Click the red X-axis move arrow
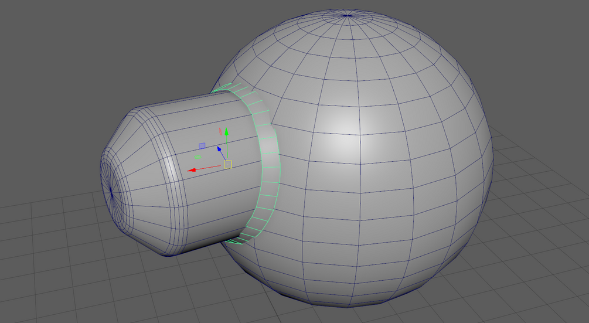Screen dimensions: 589x323 point(192,170)
